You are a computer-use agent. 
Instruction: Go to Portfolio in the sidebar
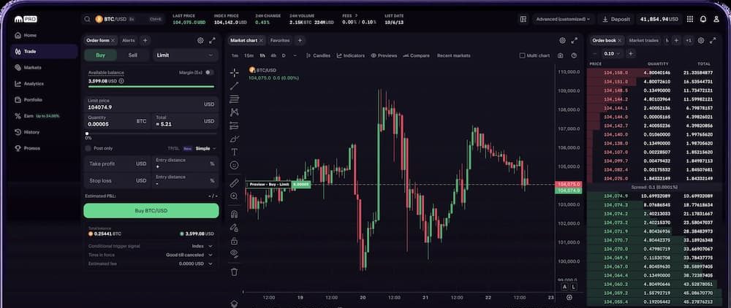[x=43, y=99]
